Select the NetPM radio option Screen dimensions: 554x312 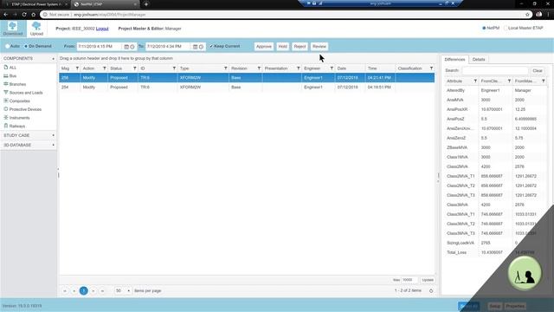484,28
